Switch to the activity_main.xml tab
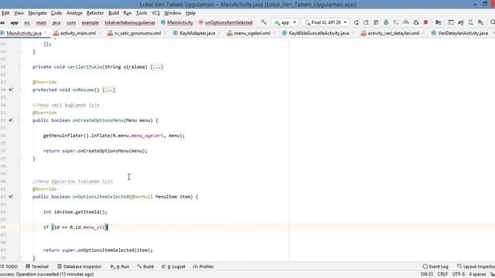The height and width of the screenshot is (278, 495). 77,33
